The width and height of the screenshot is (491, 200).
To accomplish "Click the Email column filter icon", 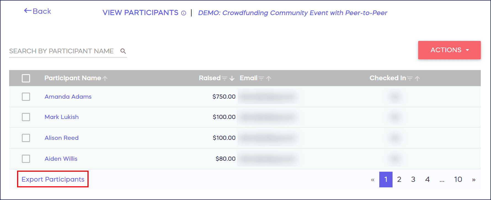I will [261, 79].
